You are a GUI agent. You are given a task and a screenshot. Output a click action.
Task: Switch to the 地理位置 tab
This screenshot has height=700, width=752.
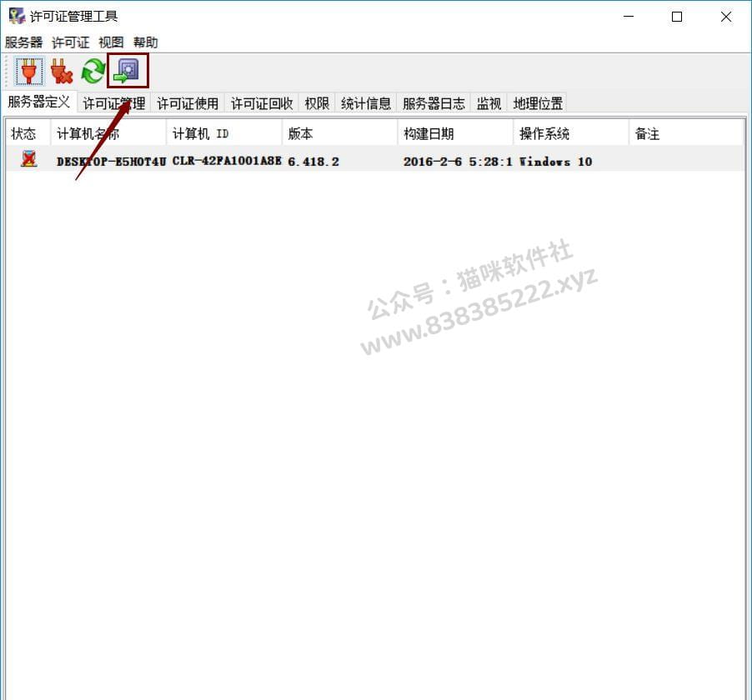pos(538,103)
